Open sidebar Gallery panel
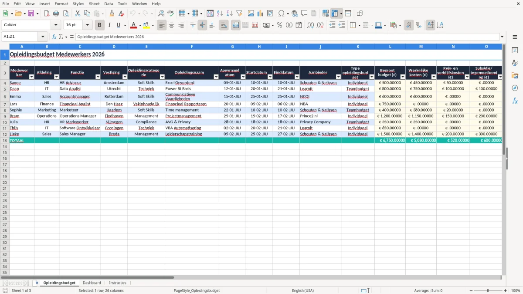 coord(515,75)
